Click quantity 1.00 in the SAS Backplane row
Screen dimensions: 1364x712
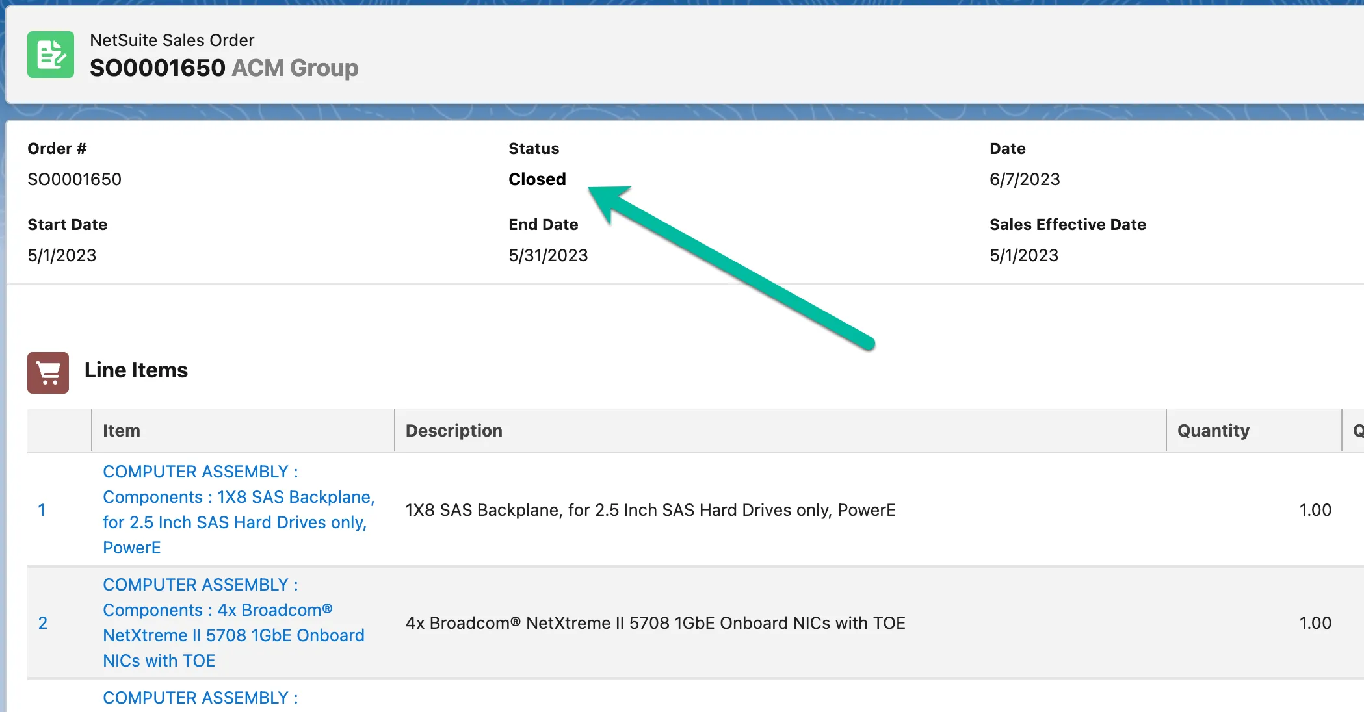tap(1315, 510)
